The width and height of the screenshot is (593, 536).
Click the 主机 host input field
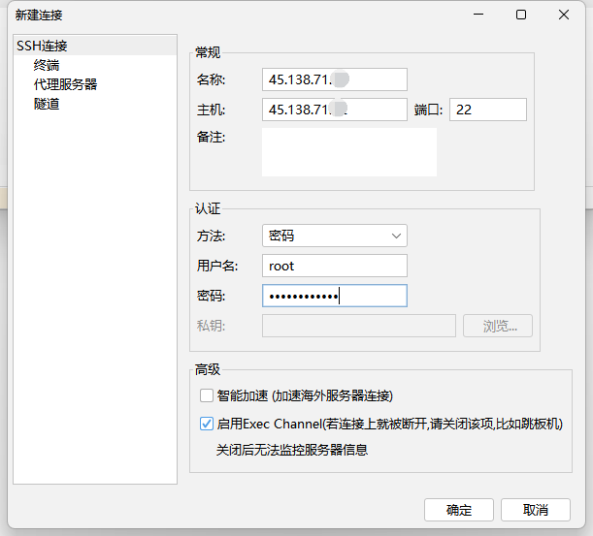click(334, 110)
